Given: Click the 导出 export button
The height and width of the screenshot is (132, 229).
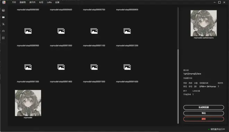Looking at the screenshot, I should [204, 113].
